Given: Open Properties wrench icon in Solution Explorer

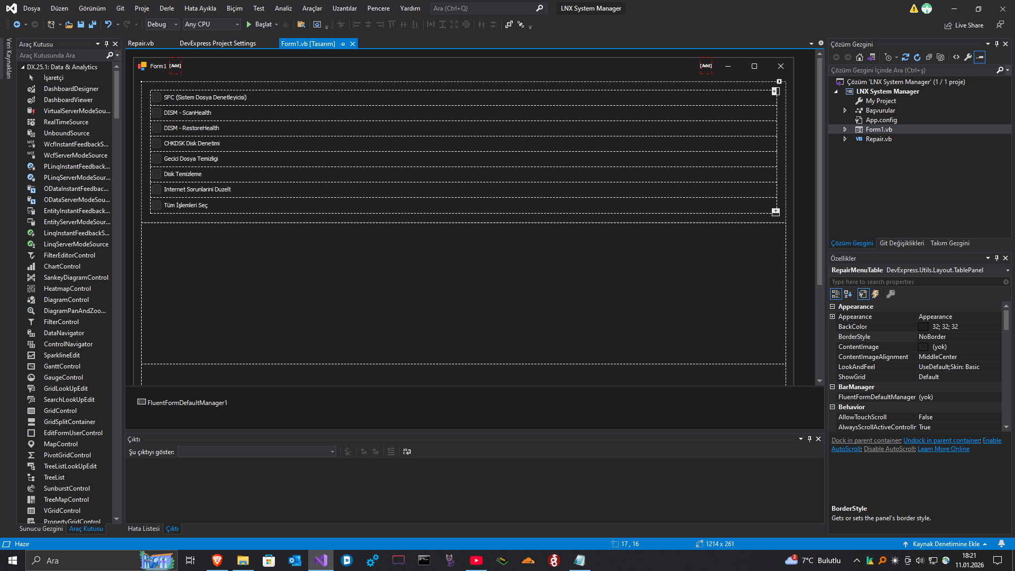Looking at the screenshot, I should click(968, 57).
